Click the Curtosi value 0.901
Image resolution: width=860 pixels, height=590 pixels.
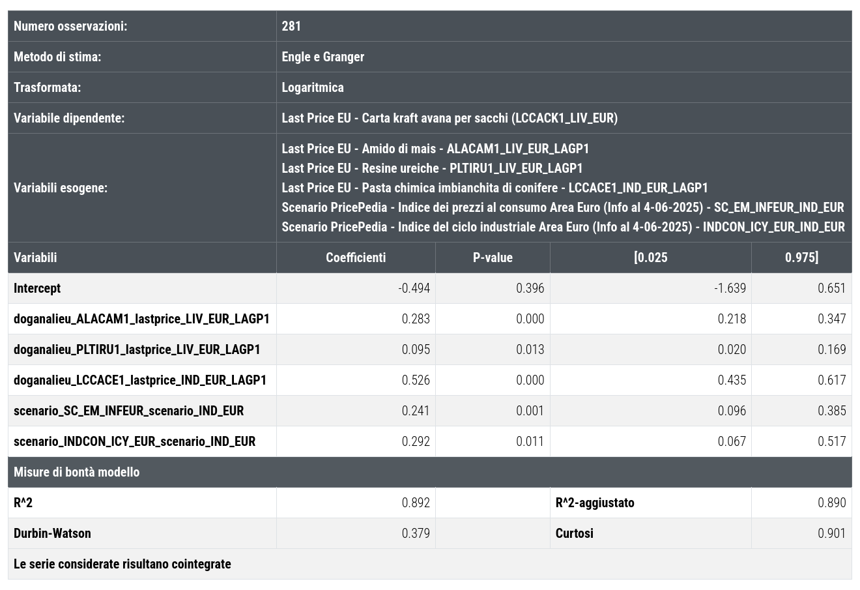(832, 533)
